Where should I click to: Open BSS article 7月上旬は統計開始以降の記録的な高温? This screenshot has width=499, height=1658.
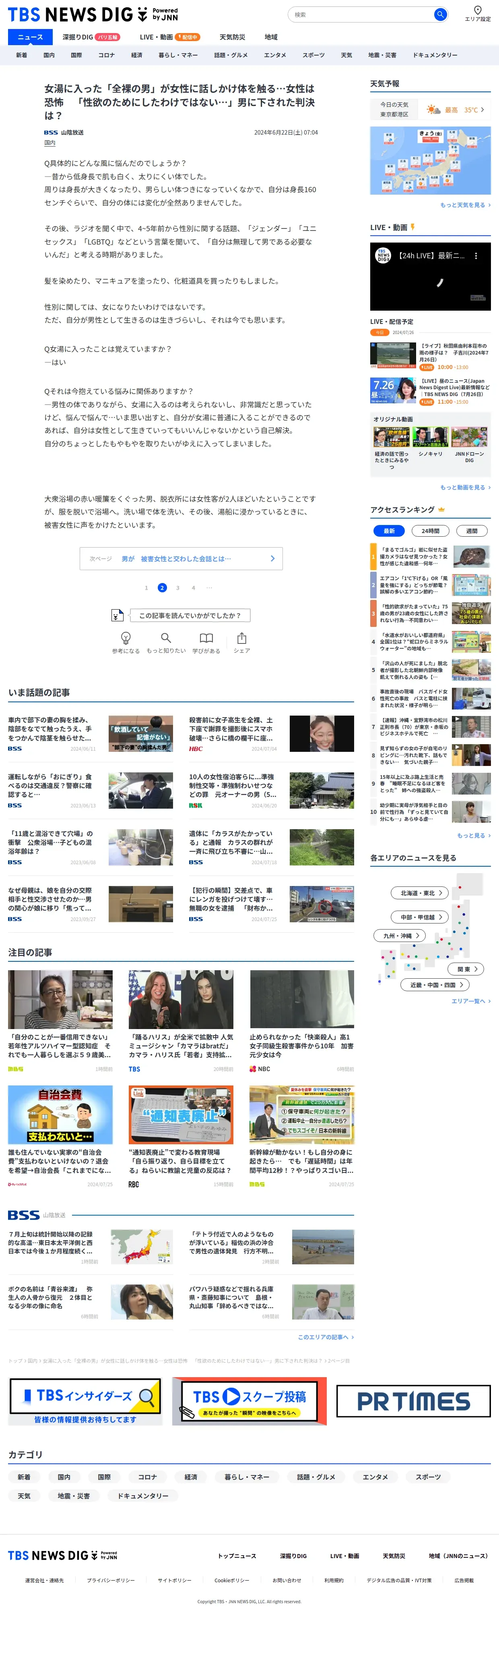[x=90, y=1247]
